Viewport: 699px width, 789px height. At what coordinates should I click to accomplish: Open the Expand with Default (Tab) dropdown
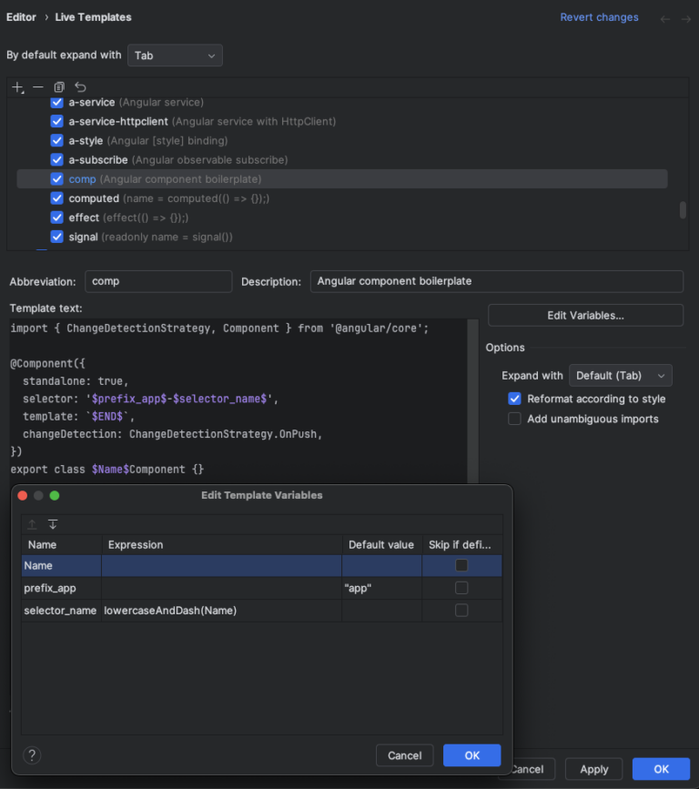point(622,375)
